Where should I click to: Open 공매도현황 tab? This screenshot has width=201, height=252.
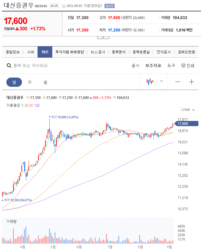187,52
